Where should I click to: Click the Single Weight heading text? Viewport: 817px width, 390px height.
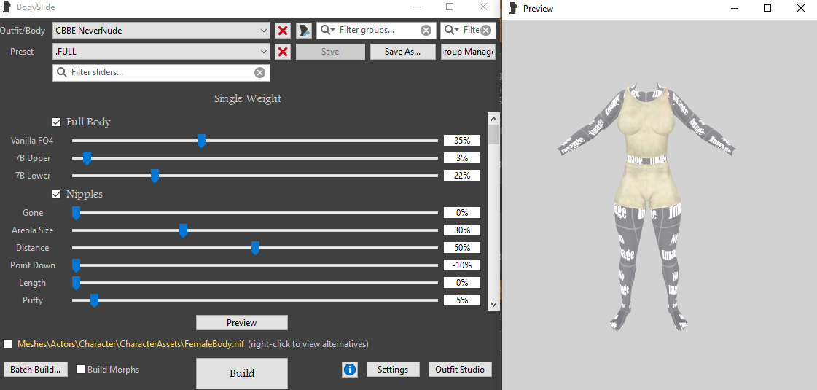[248, 98]
